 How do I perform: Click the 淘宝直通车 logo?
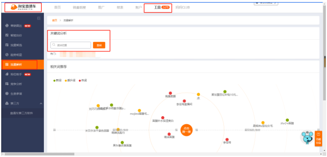tap(23, 7)
